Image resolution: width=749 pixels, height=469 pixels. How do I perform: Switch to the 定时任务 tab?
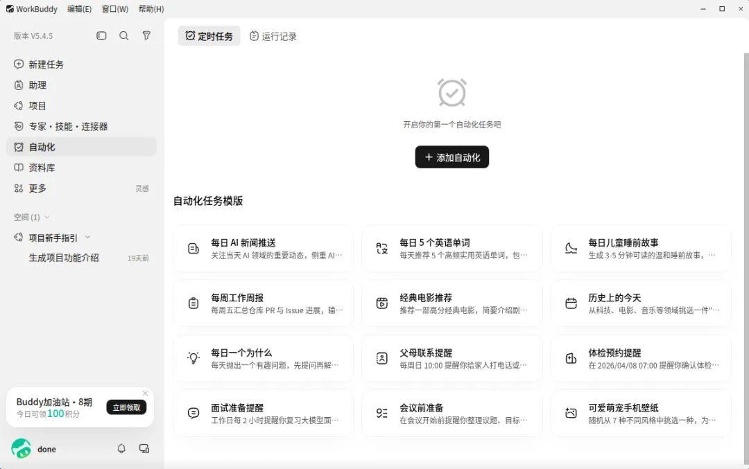click(x=209, y=36)
